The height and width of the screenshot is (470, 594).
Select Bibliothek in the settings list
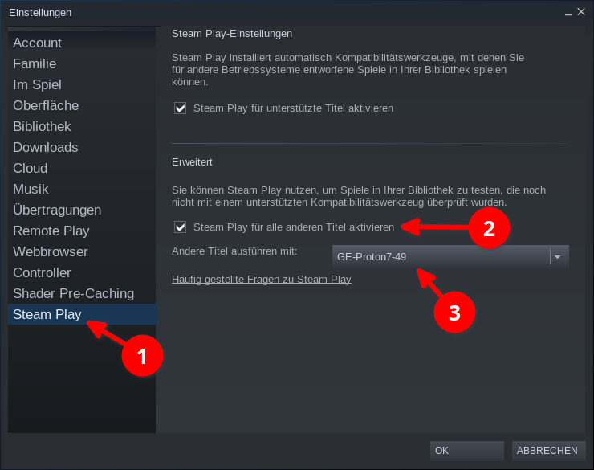coord(42,126)
